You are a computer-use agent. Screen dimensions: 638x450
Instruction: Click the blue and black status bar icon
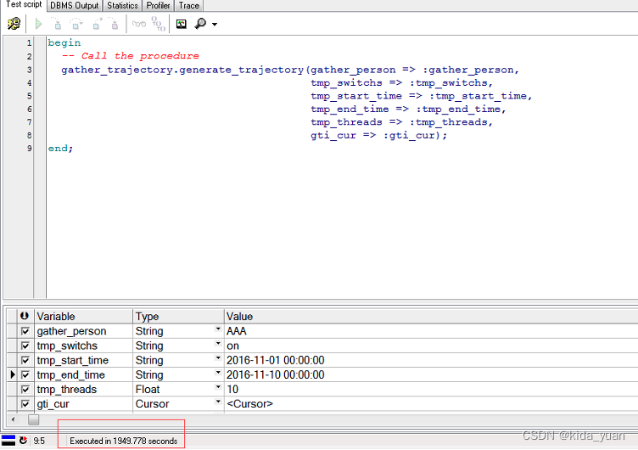coord(8,441)
